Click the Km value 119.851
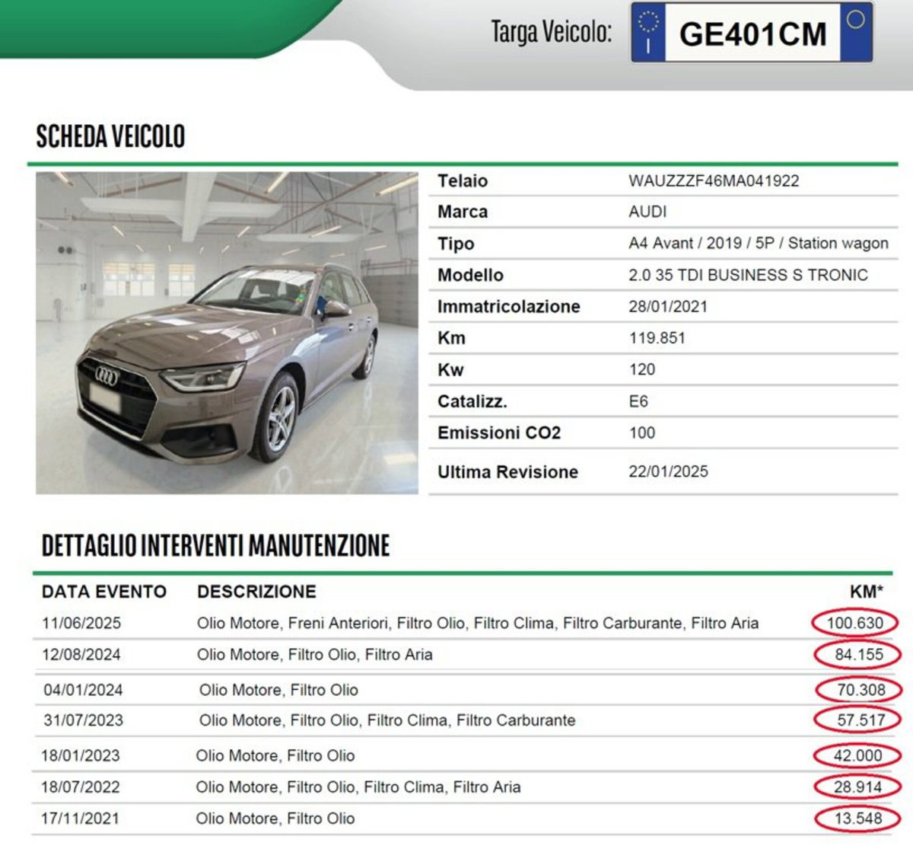 [x=657, y=338]
